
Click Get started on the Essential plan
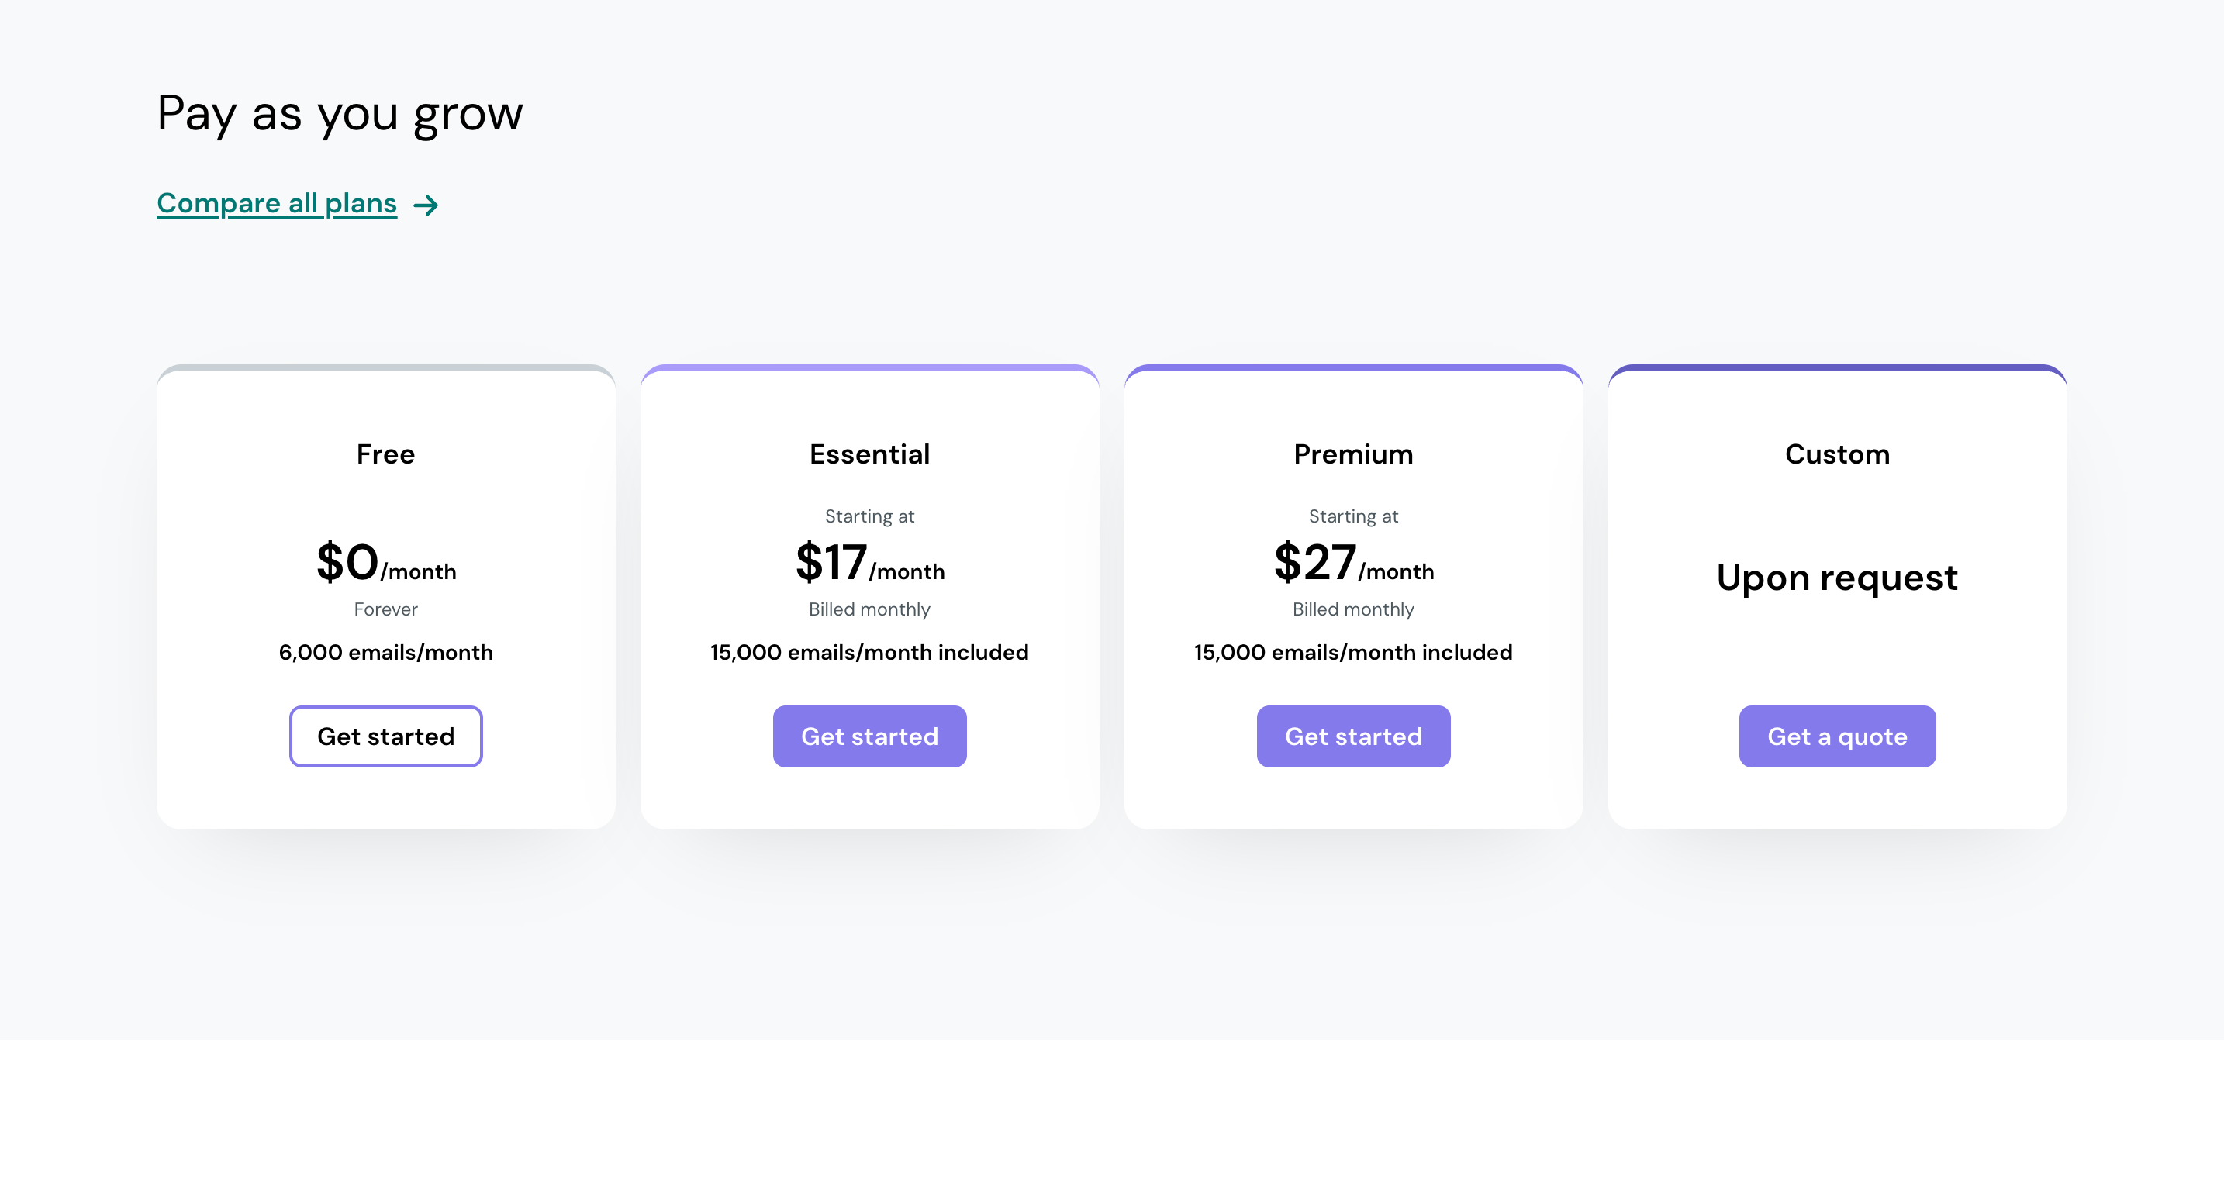869,736
